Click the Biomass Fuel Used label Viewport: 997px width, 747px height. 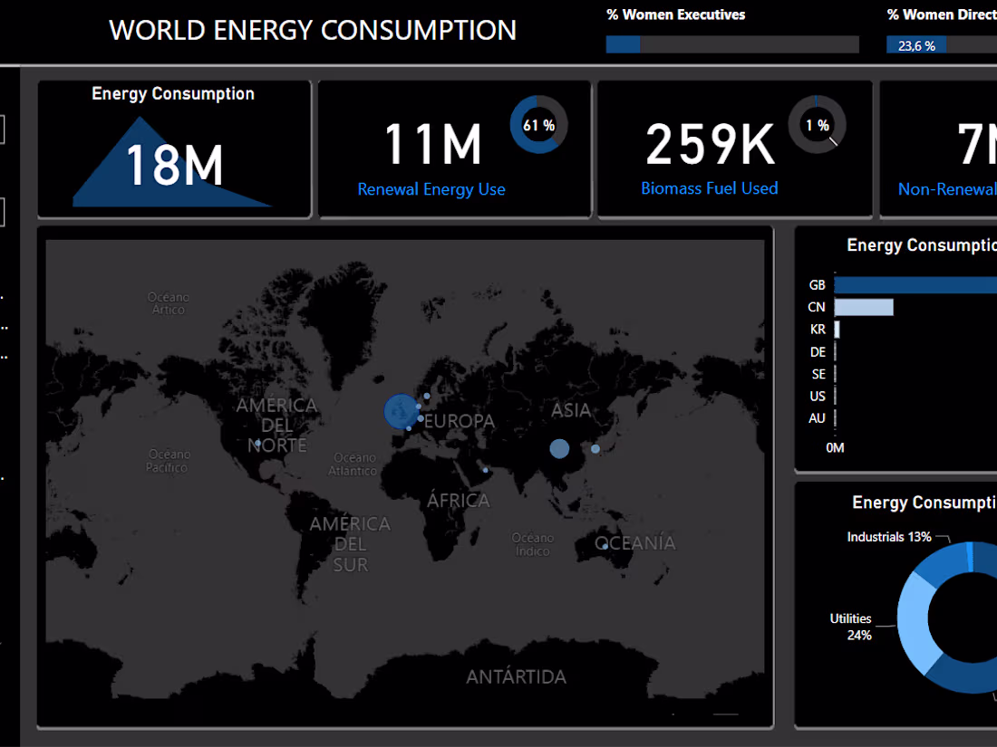[709, 187]
